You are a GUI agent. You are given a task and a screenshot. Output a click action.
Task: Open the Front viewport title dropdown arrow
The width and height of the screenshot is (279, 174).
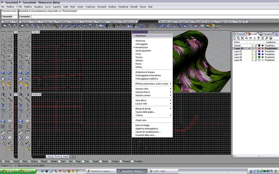pyautogui.click(x=40, y=95)
